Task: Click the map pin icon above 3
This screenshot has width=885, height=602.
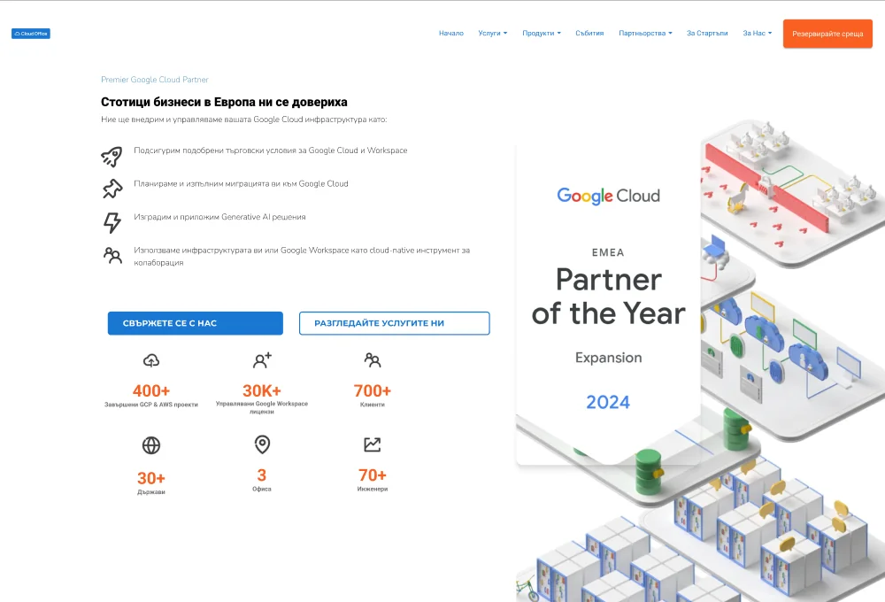Action: (262, 444)
